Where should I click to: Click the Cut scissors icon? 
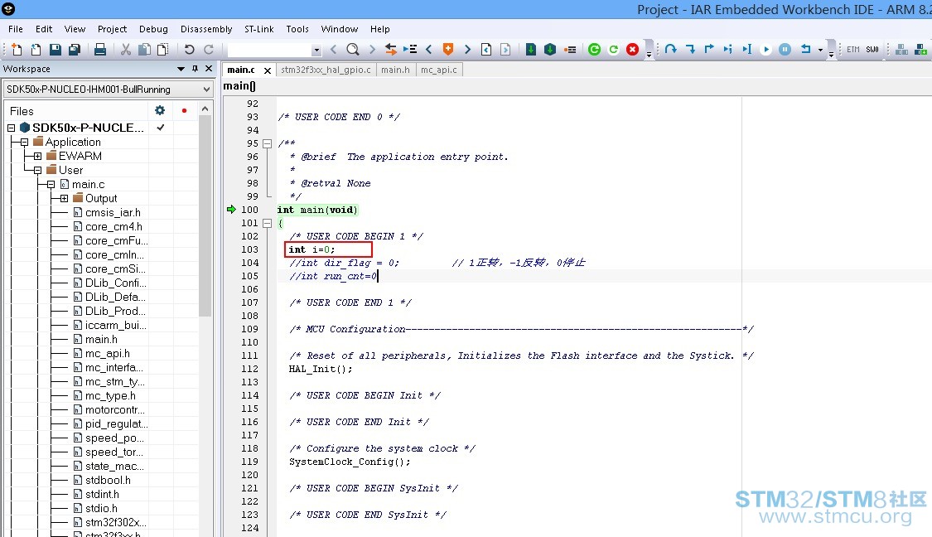click(126, 50)
